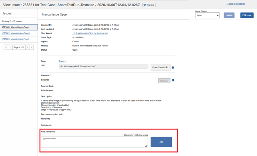Open the Page-1 link
Screen dimensions: 257x156
point(62,61)
